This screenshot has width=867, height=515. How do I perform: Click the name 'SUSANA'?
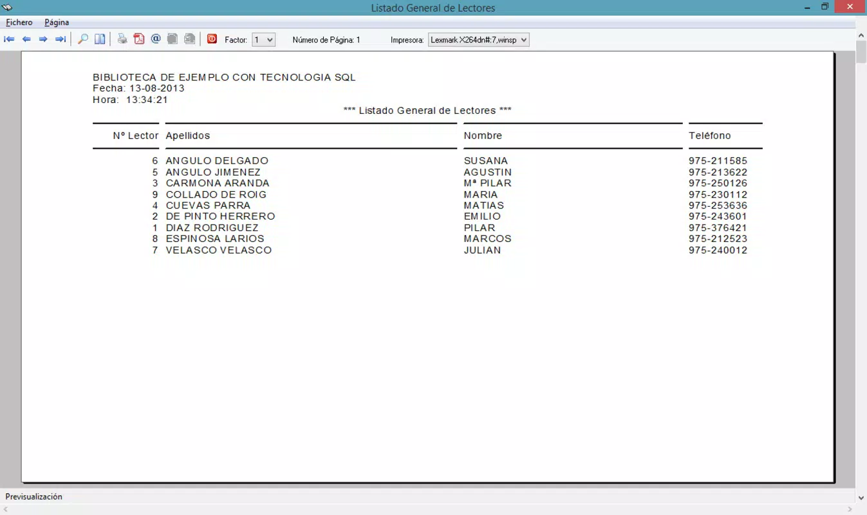coord(486,161)
